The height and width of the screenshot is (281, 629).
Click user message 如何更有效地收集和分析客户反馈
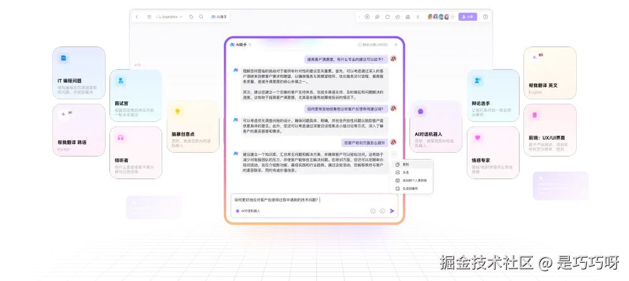[346, 109]
